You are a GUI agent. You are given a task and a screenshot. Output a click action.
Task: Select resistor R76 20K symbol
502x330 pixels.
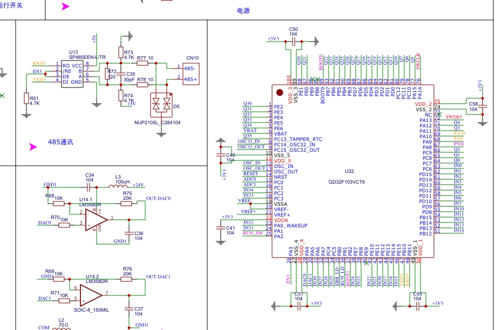(126, 279)
